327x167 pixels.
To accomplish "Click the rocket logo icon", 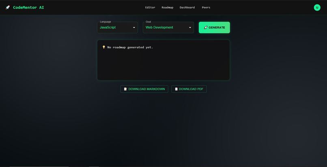I will (8, 8).
